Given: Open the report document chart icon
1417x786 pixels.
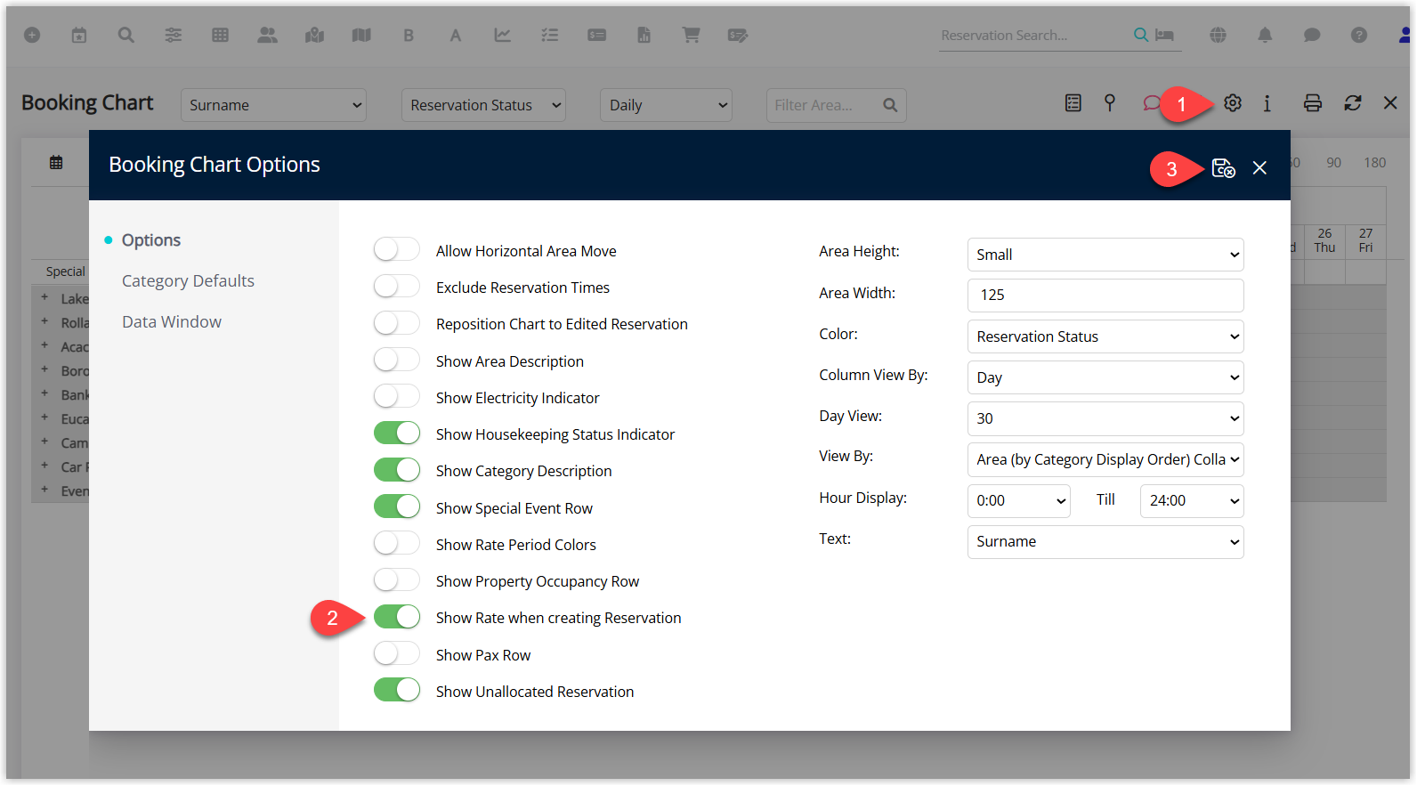Looking at the screenshot, I should point(644,35).
